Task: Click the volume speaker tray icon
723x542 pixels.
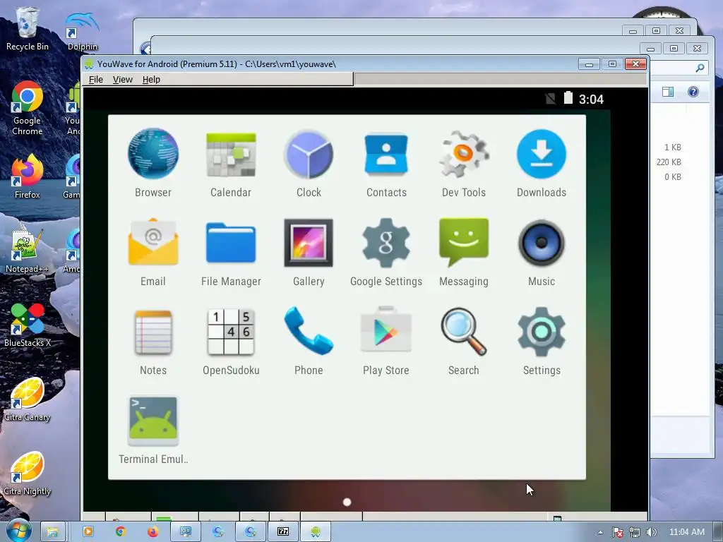Action: coord(651,532)
